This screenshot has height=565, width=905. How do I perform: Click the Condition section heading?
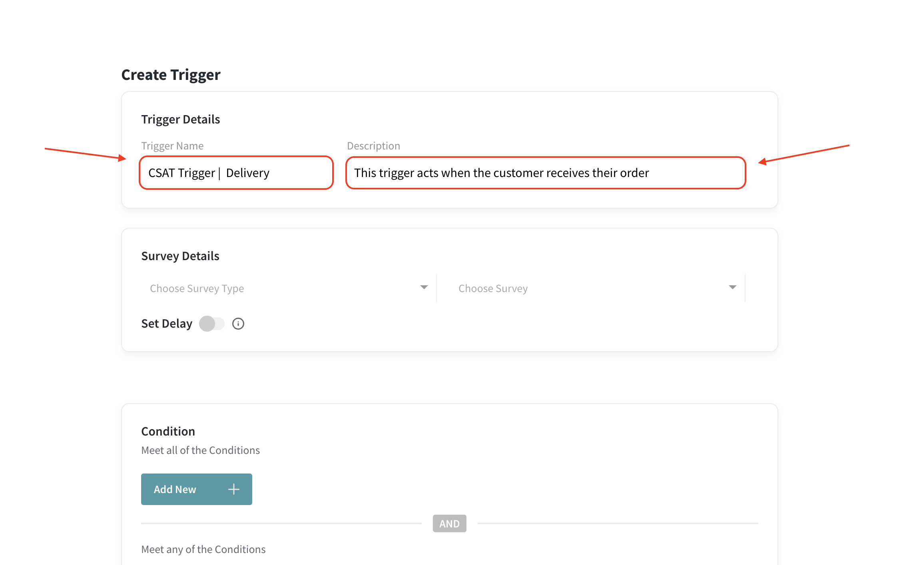click(168, 431)
